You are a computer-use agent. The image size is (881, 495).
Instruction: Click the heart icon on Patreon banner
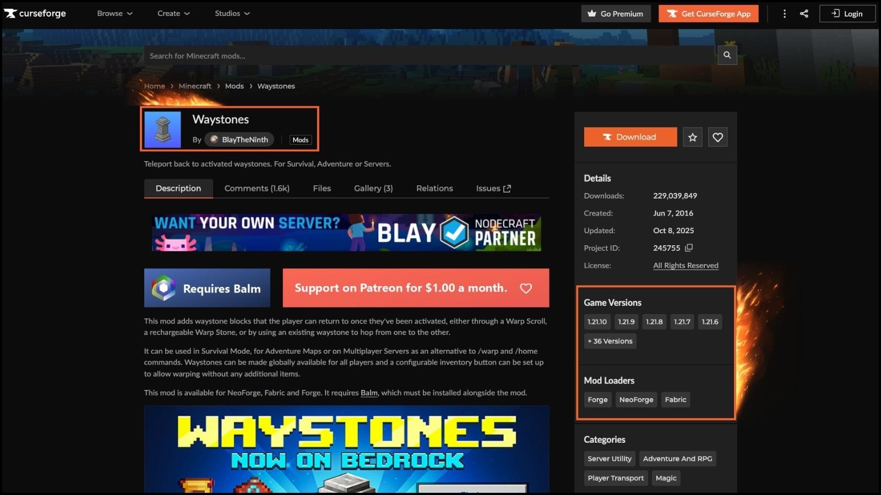[526, 288]
